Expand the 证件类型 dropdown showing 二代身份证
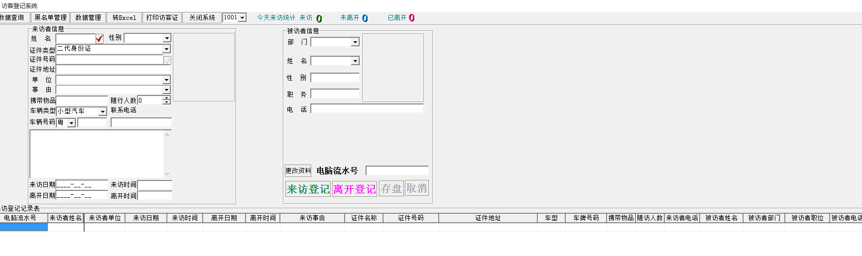This screenshot has height=256, width=862. pyautogui.click(x=166, y=49)
